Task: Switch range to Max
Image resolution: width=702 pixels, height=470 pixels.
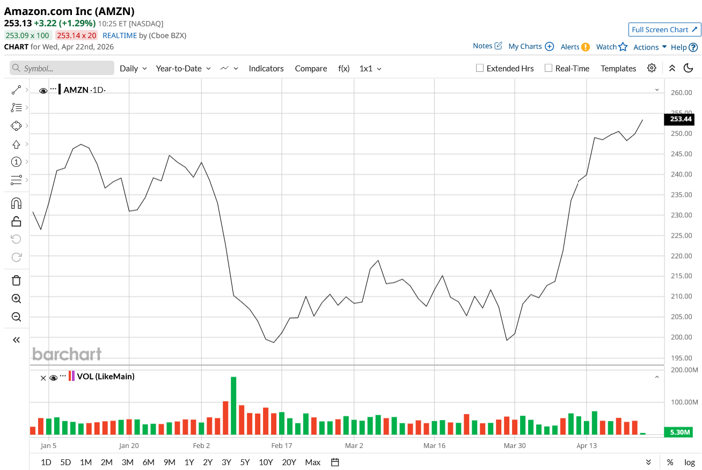Action: (312, 462)
